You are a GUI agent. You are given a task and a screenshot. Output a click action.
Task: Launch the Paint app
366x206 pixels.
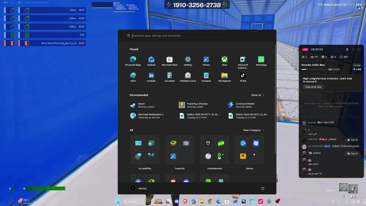coord(133,77)
